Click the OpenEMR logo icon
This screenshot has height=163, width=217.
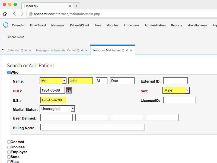[5, 25]
